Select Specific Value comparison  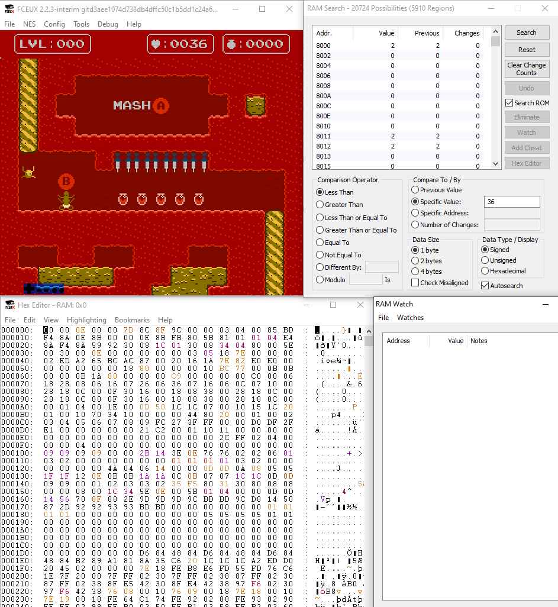coord(436,201)
